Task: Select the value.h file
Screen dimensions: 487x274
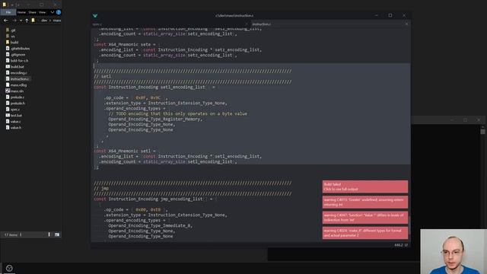Action: (x=16, y=127)
